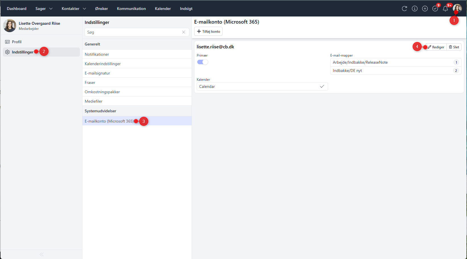This screenshot has width=467, height=259.
Task: Toggle the Primær switch off
Action: tap(202, 62)
